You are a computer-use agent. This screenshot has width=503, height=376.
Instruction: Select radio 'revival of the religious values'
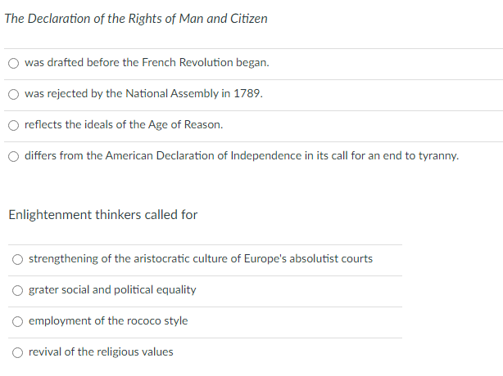coord(18,352)
